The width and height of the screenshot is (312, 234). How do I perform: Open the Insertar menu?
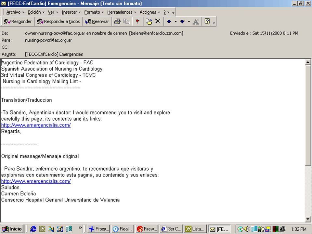tap(71, 12)
